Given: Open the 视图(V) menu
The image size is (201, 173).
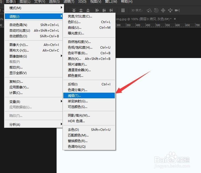Looking at the screenshot, I should 96,2.
